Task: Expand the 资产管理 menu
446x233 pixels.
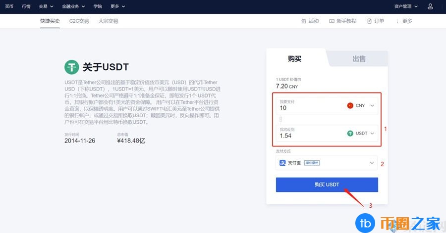Action: pyautogui.click(x=406, y=6)
